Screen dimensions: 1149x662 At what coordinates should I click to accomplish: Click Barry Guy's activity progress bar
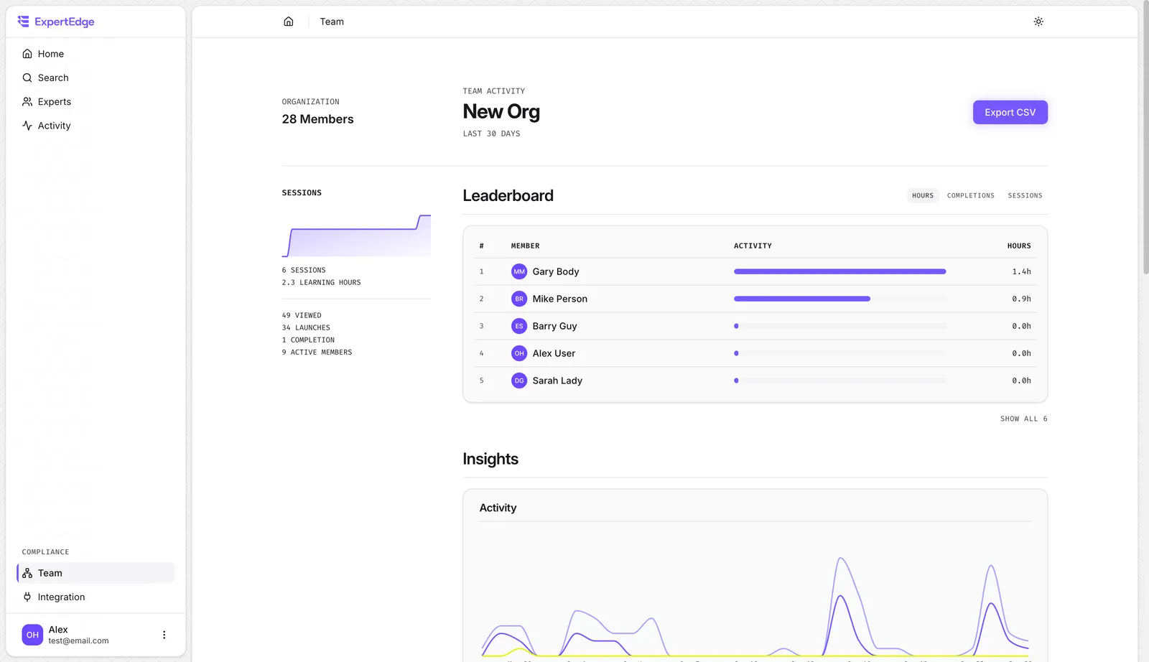[839, 326]
